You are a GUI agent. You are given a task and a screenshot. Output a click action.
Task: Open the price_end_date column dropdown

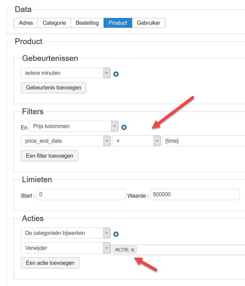coord(66,141)
